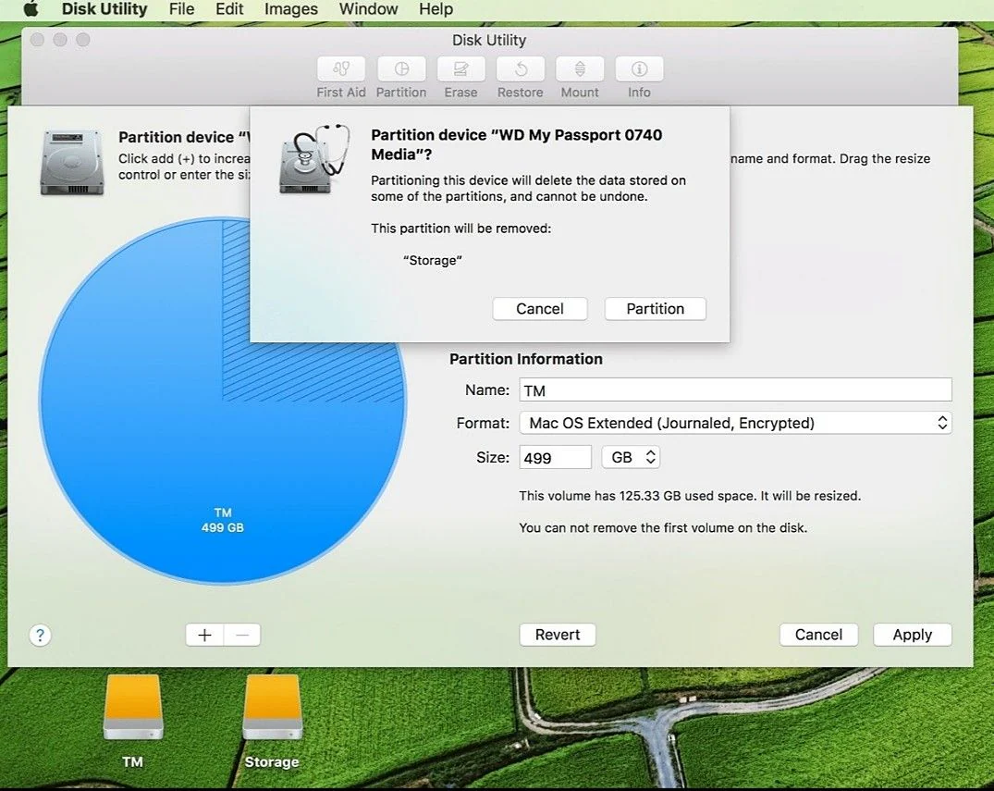Open the Images menu

pyautogui.click(x=291, y=9)
